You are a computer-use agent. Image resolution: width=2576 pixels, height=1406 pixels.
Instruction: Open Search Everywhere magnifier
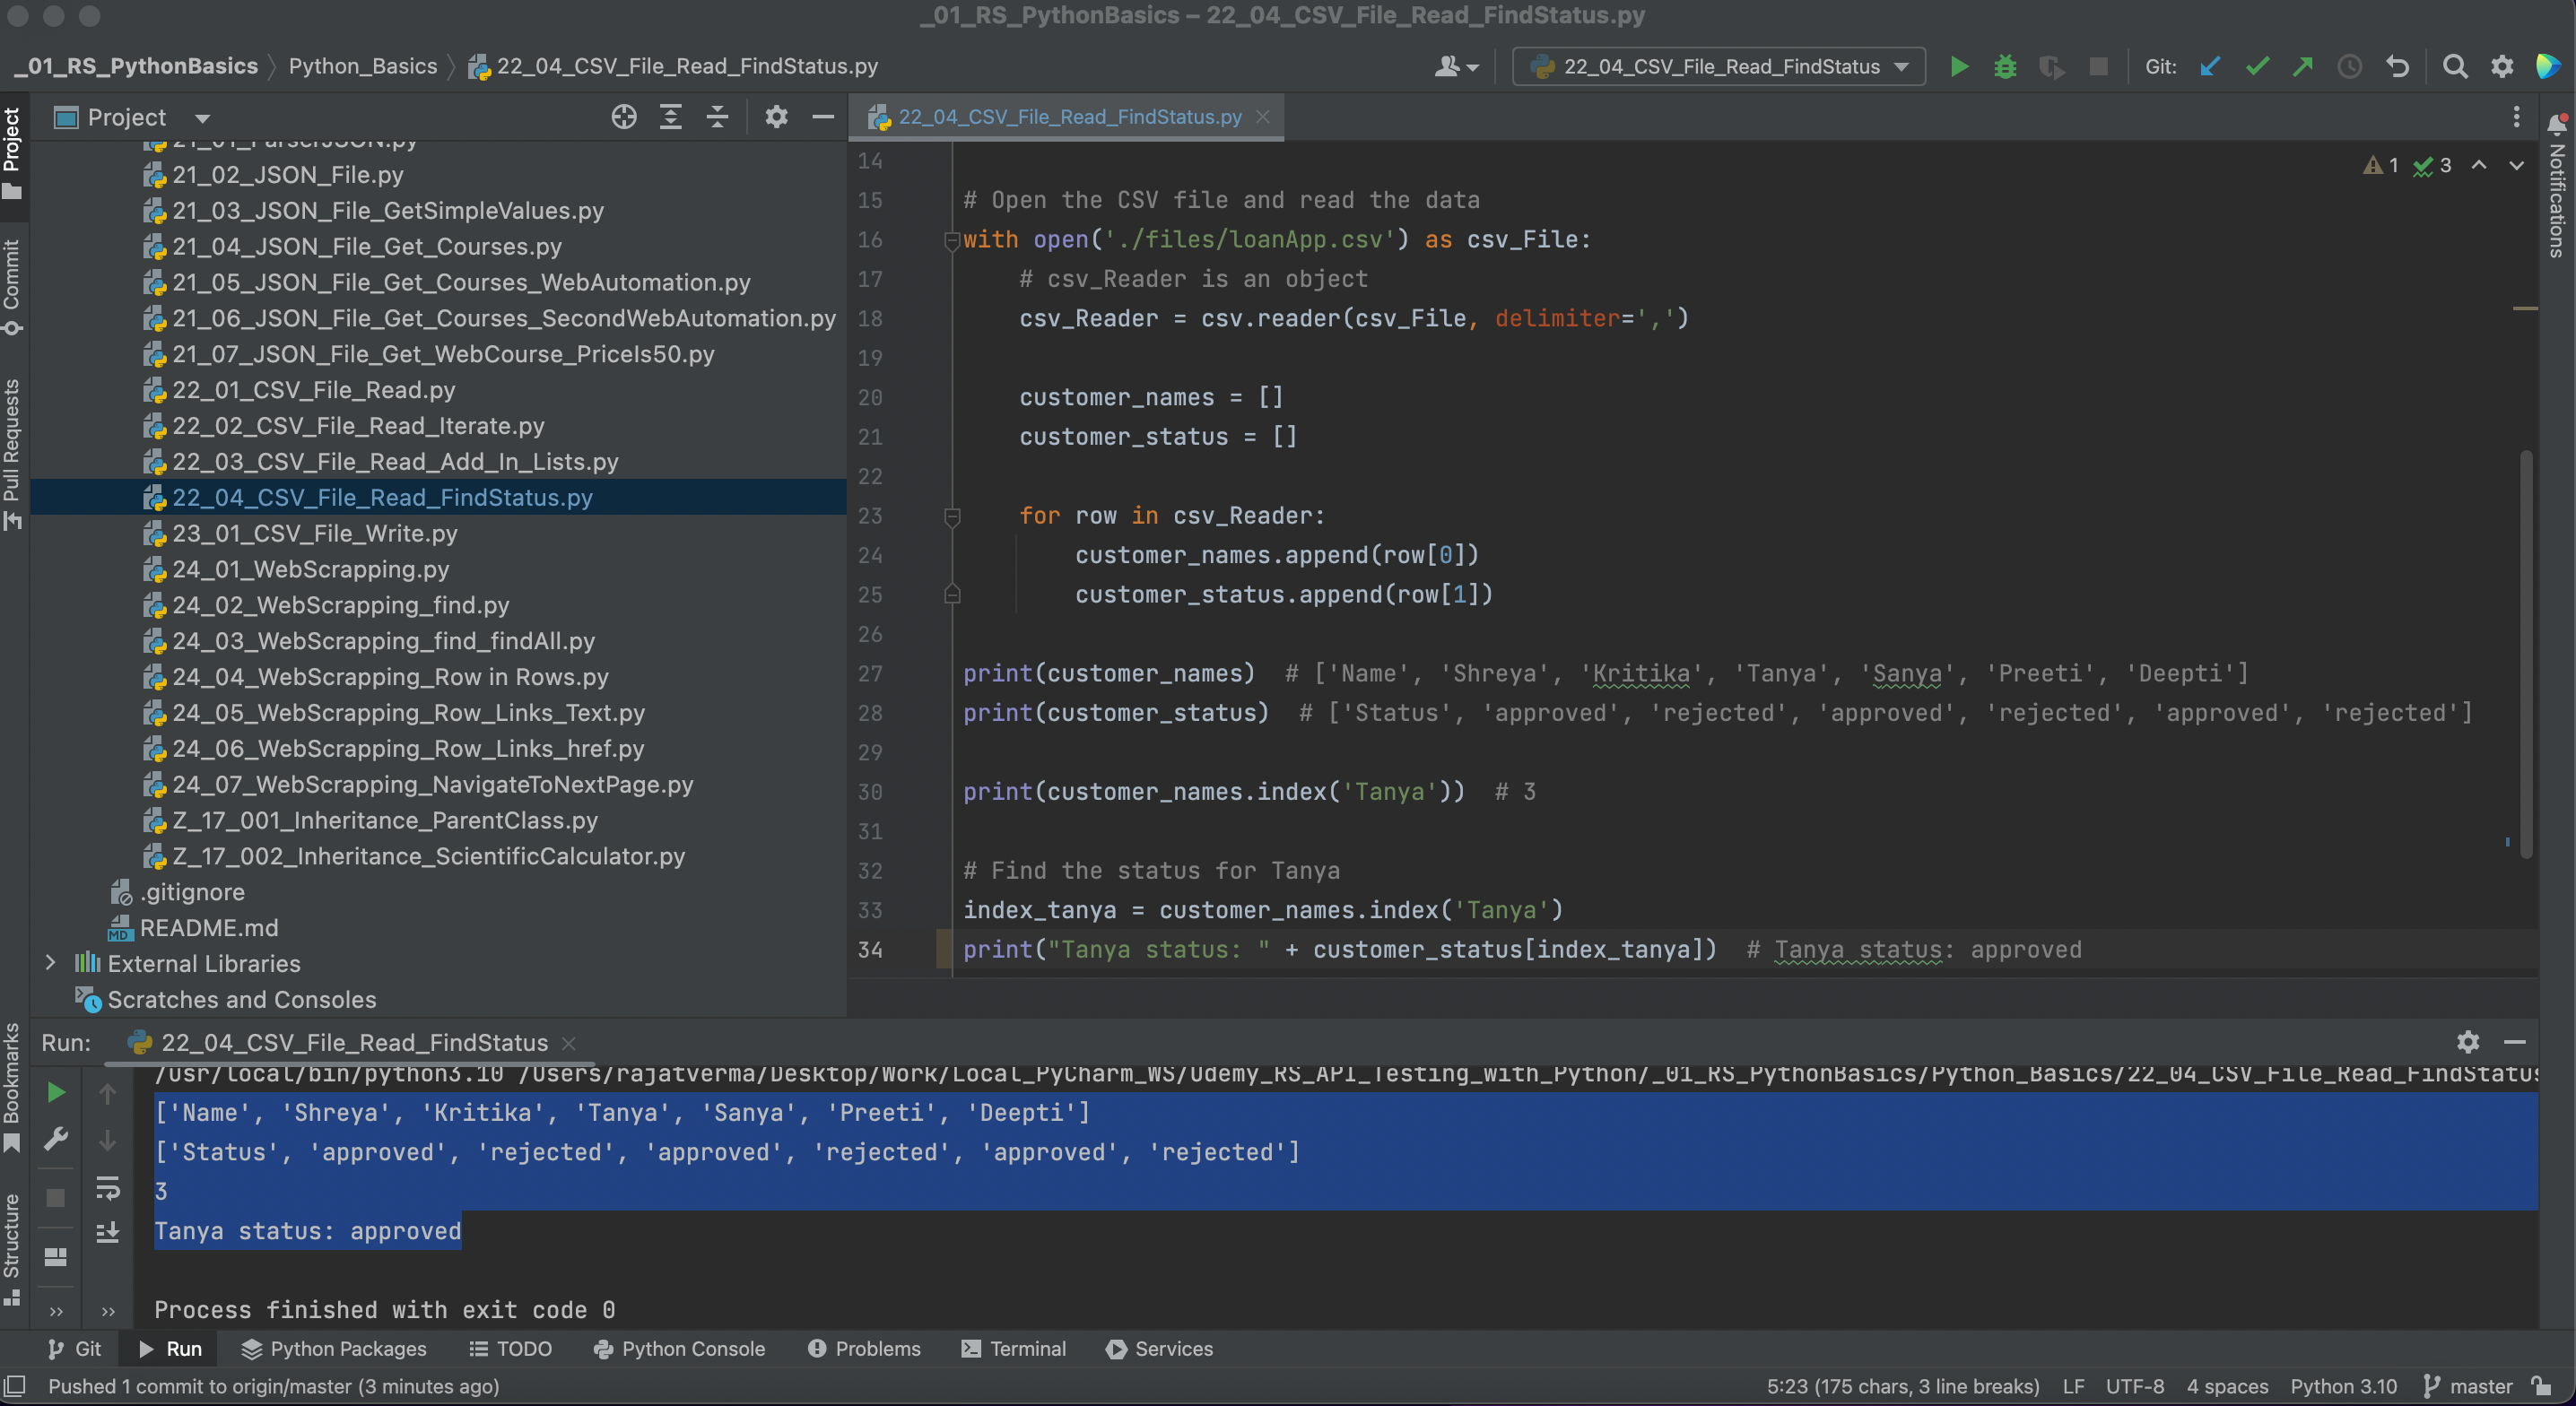2455,67
